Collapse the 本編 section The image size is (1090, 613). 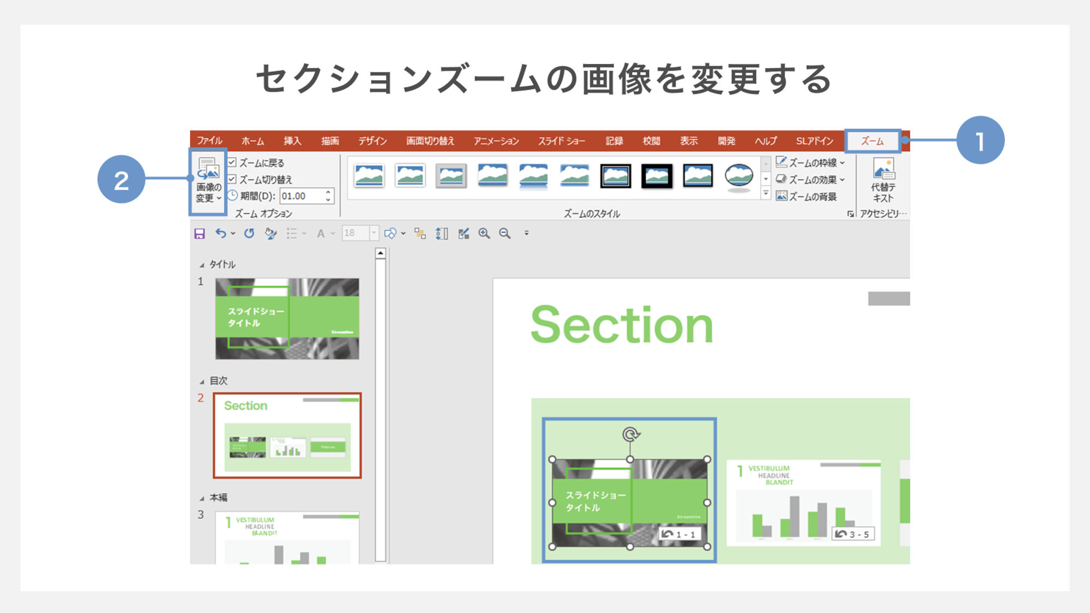202,498
